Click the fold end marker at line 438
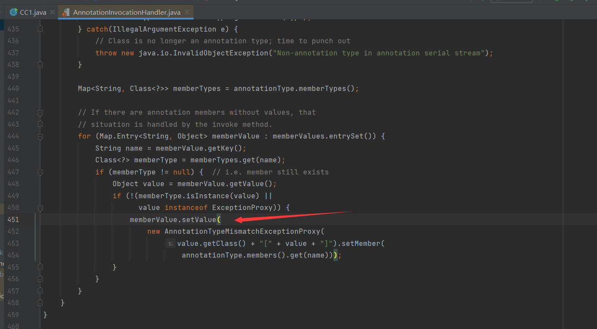Screen dimensions: 597x329 (40, 65)
